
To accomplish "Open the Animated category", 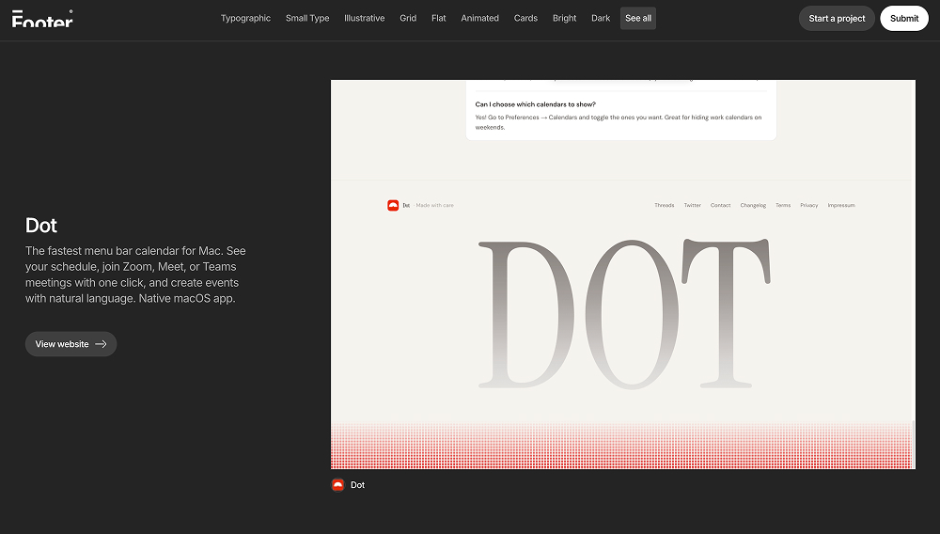I will [x=479, y=18].
